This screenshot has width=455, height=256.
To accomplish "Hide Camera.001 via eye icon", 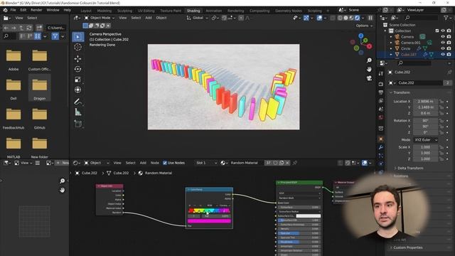I will [x=443, y=43].
